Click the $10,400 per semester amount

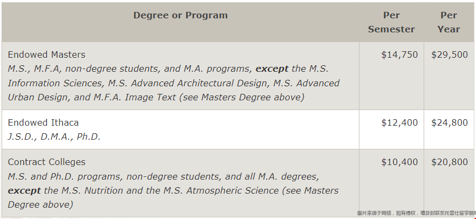(399, 162)
